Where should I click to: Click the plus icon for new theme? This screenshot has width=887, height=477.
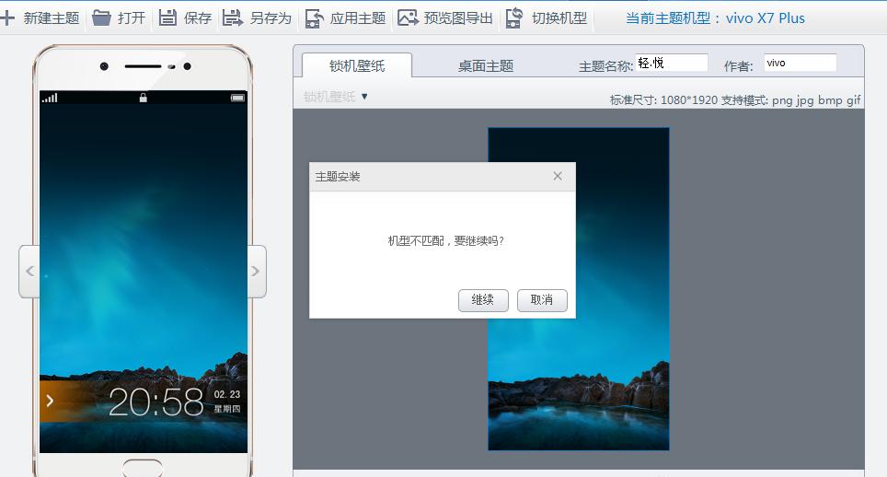tap(7, 18)
